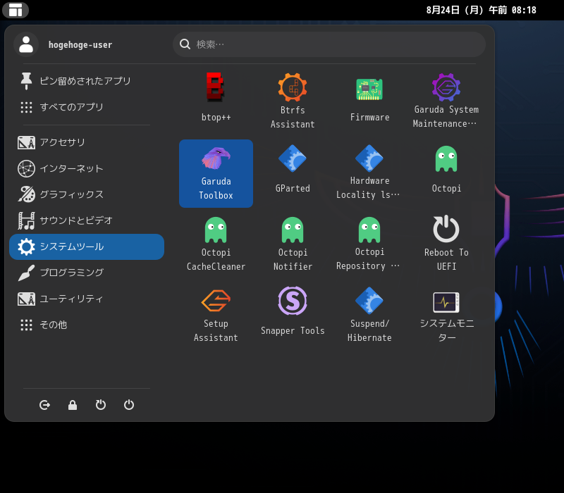Select the ユーティリティ category
The height and width of the screenshot is (493, 564).
point(87,299)
